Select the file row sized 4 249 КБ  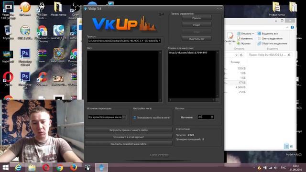point(235,87)
